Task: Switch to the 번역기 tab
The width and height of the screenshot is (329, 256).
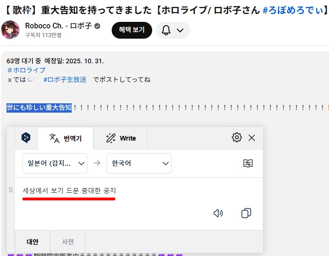Action: (66, 138)
